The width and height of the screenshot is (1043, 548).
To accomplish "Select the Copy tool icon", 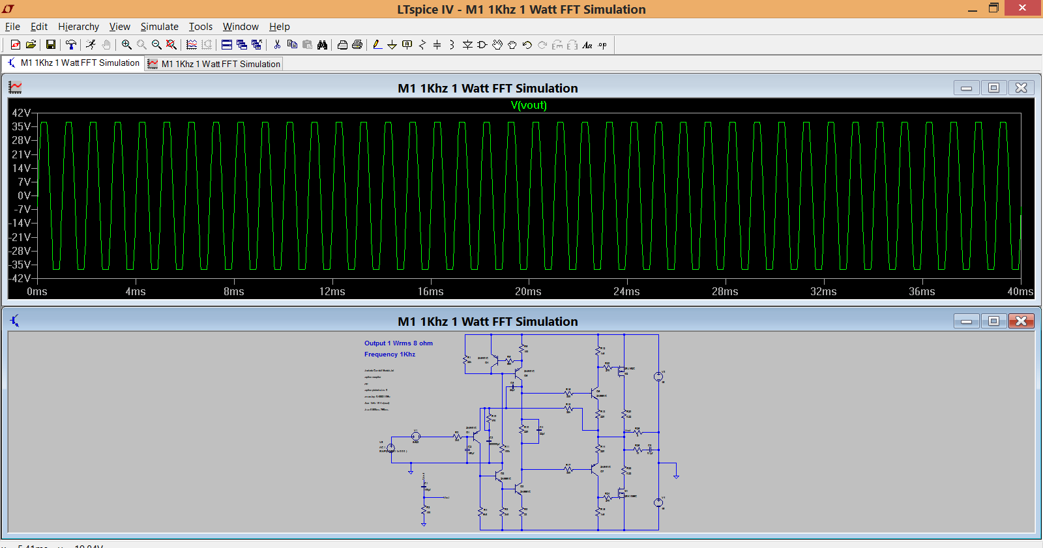I will (x=292, y=44).
